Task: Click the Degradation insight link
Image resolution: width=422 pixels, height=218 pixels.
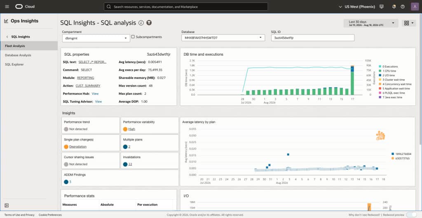Action: click(78, 147)
